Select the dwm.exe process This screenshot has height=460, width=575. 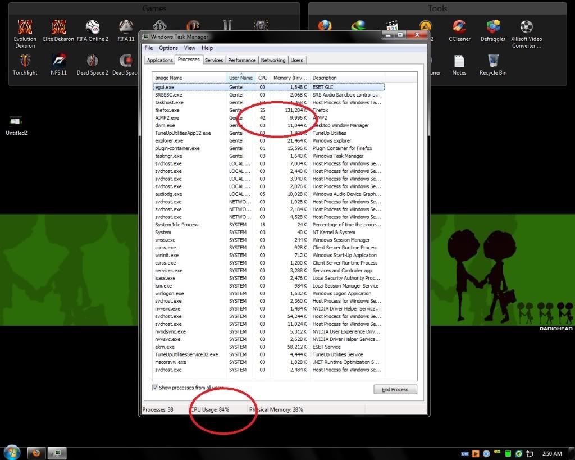[268, 125]
